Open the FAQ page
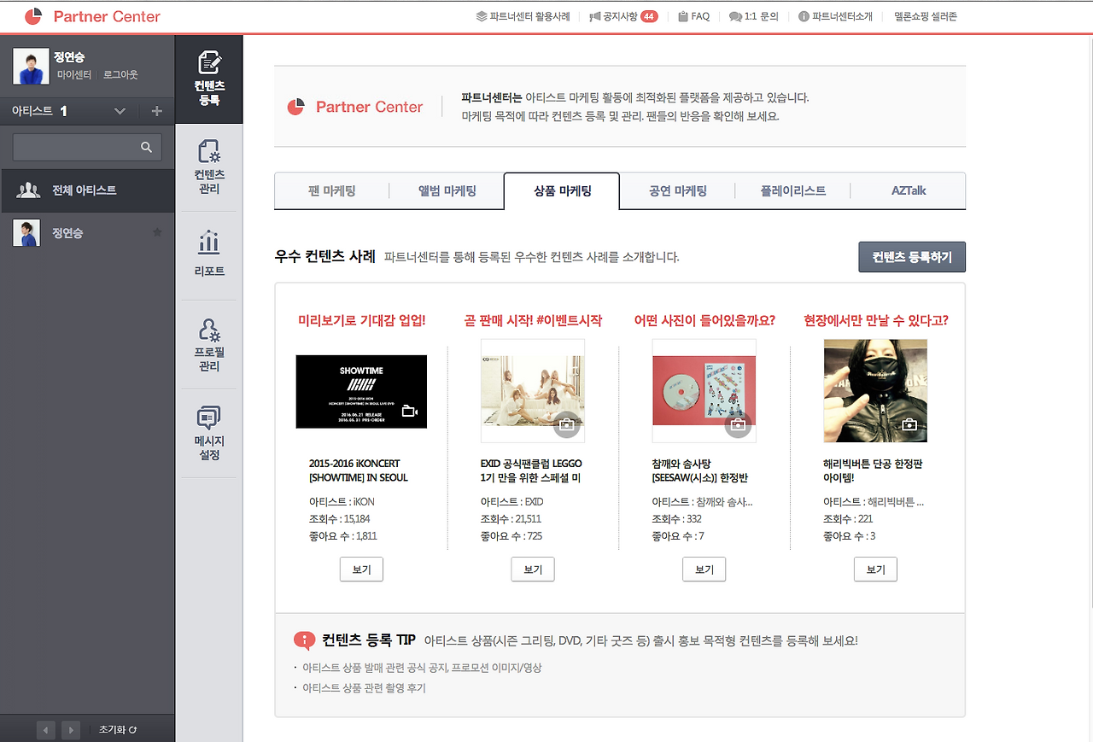This screenshot has height=742, width=1093. [693, 16]
